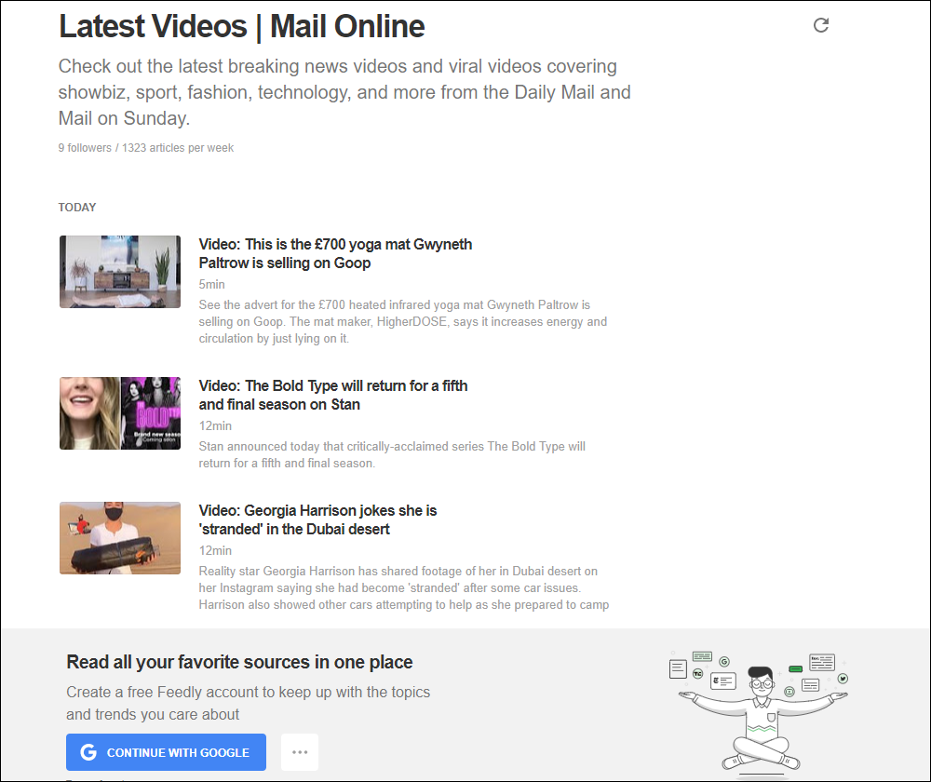The width and height of the screenshot is (931, 782).
Task: Click the feed description about Daily Mail videos
Action: click(344, 92)
